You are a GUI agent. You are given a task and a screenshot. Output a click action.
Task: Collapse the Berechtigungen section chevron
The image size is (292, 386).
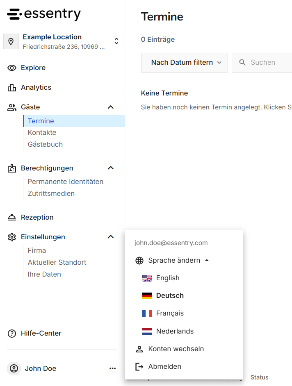point(111,168)
